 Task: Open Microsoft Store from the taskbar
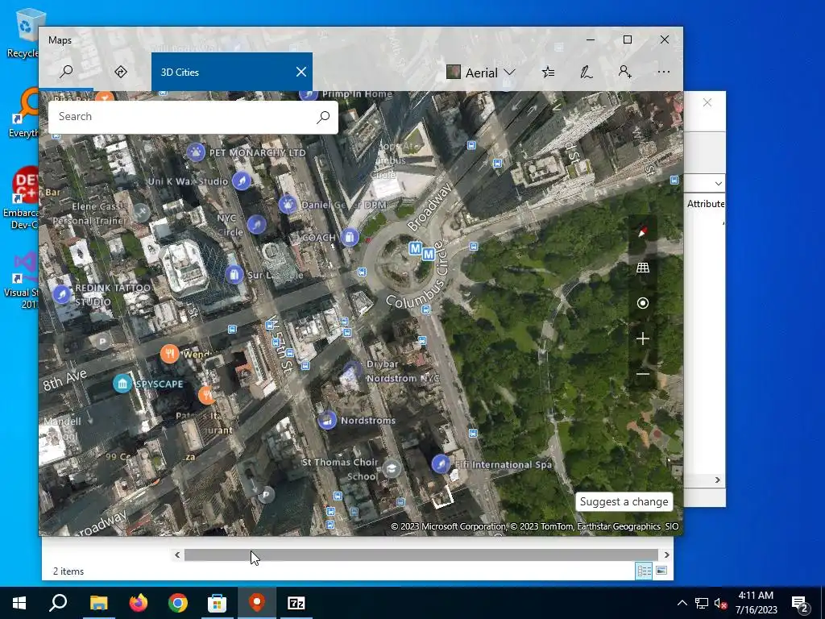click(x=217, y=603)
